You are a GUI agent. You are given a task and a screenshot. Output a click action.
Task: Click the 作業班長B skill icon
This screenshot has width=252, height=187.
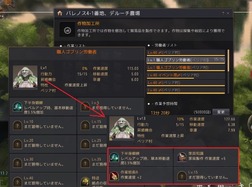tap(114, 176)
